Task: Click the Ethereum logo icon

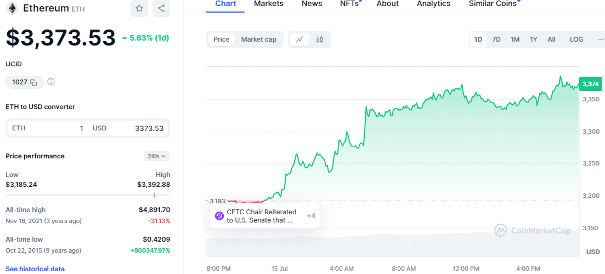Action: pyautogui.click(x=13, y=8)
